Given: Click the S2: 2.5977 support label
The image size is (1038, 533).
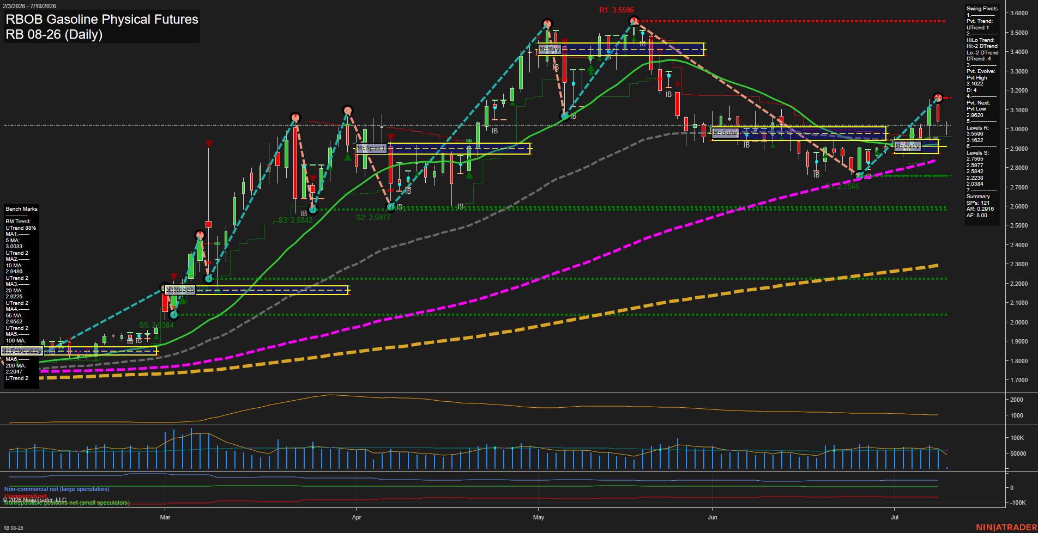Looking at the screenshot, I should click(373, 217).
